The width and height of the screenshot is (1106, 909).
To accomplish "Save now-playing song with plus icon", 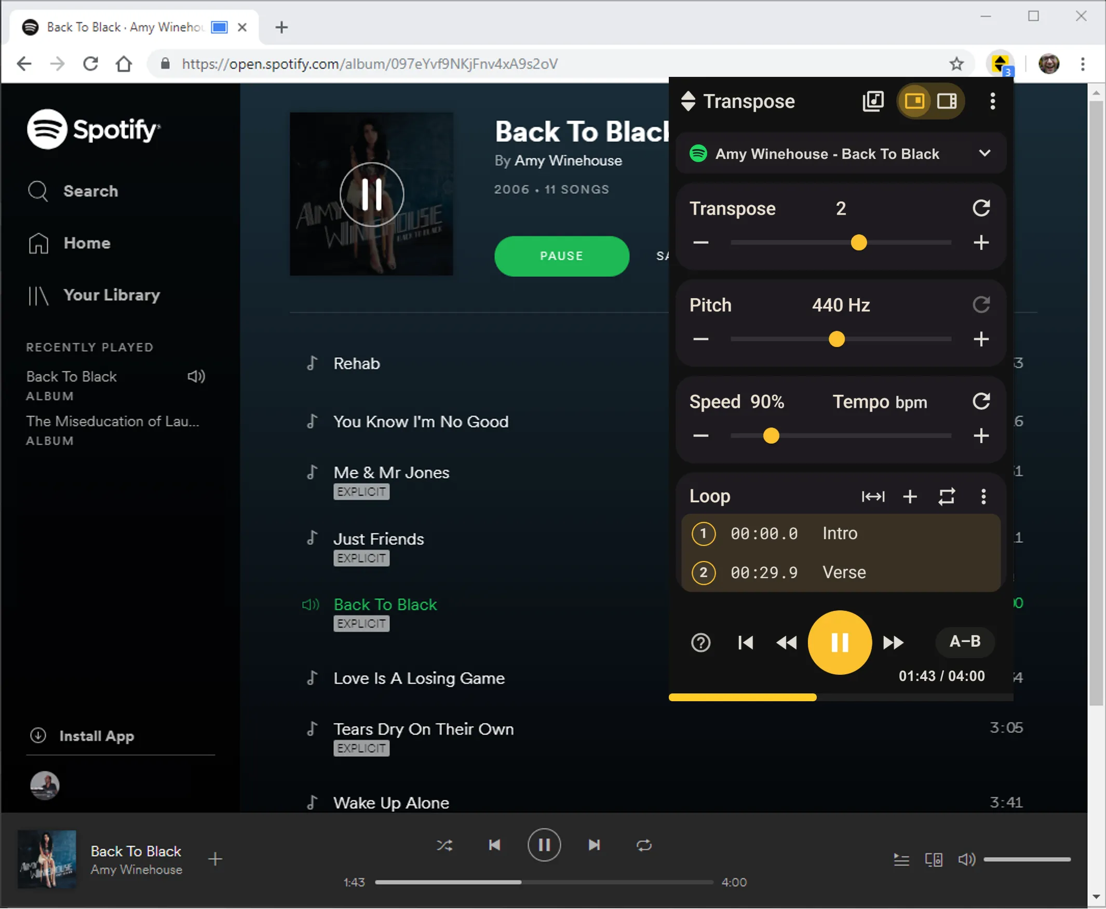I will [215, 859].
